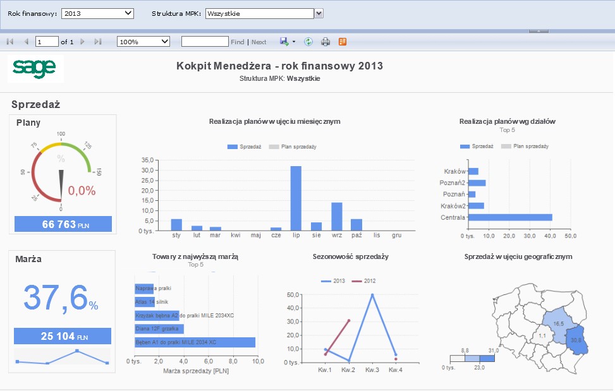Click the Sage logo
The image size is (615, 391).
35,67
